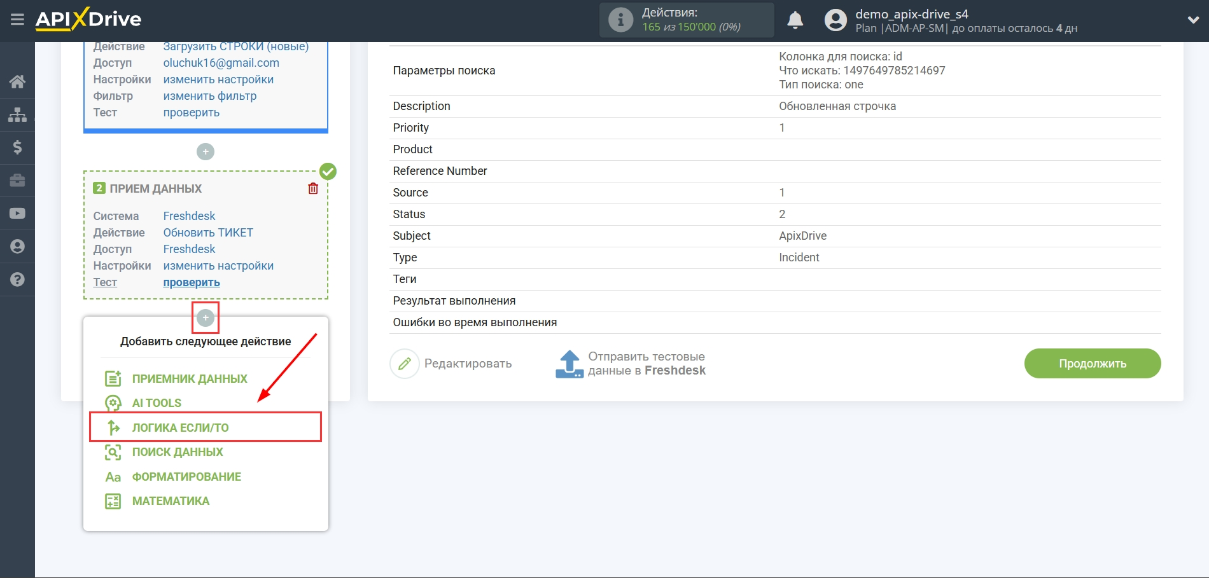Click the actions info icon
1209x578 pixels.
click(x=620, y=20)
